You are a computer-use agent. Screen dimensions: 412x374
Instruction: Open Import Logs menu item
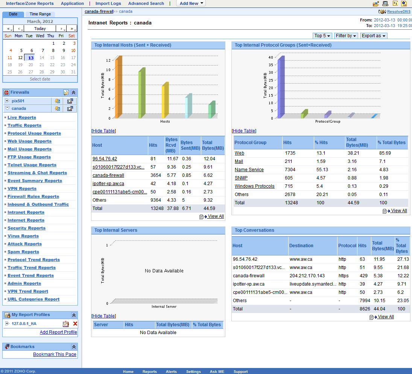click(x=108, y=3)
